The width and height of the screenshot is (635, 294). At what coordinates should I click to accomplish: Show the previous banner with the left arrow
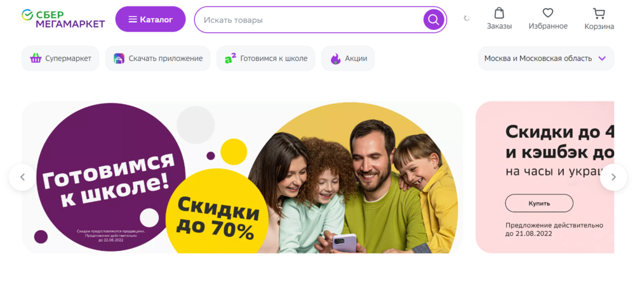click(22, 177)
